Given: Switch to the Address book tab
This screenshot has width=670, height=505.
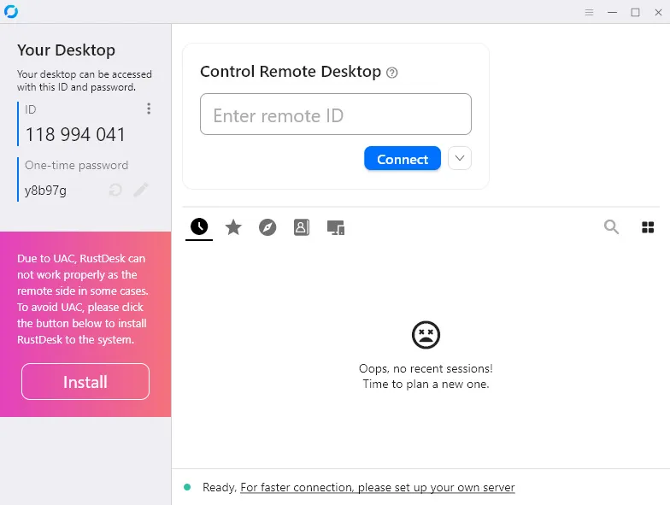Looking at the screenshot, I should click(301, 227).
